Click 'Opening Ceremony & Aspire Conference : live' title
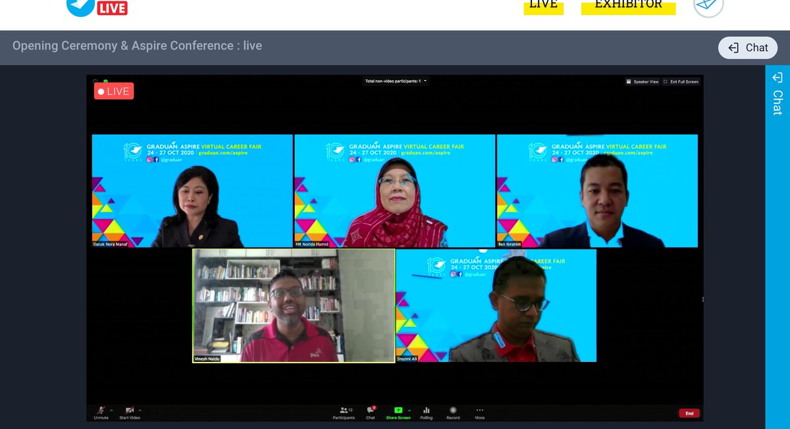Viewport: 790px width, 429px height. coord(137,46)
